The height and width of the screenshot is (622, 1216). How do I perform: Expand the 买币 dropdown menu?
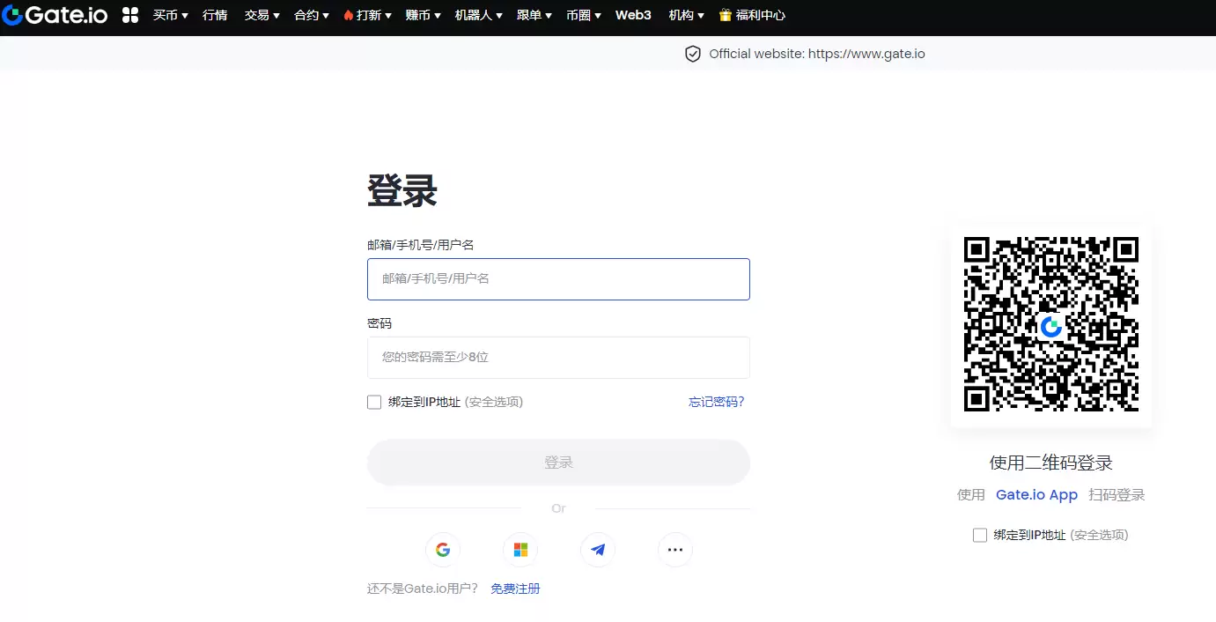170,15
